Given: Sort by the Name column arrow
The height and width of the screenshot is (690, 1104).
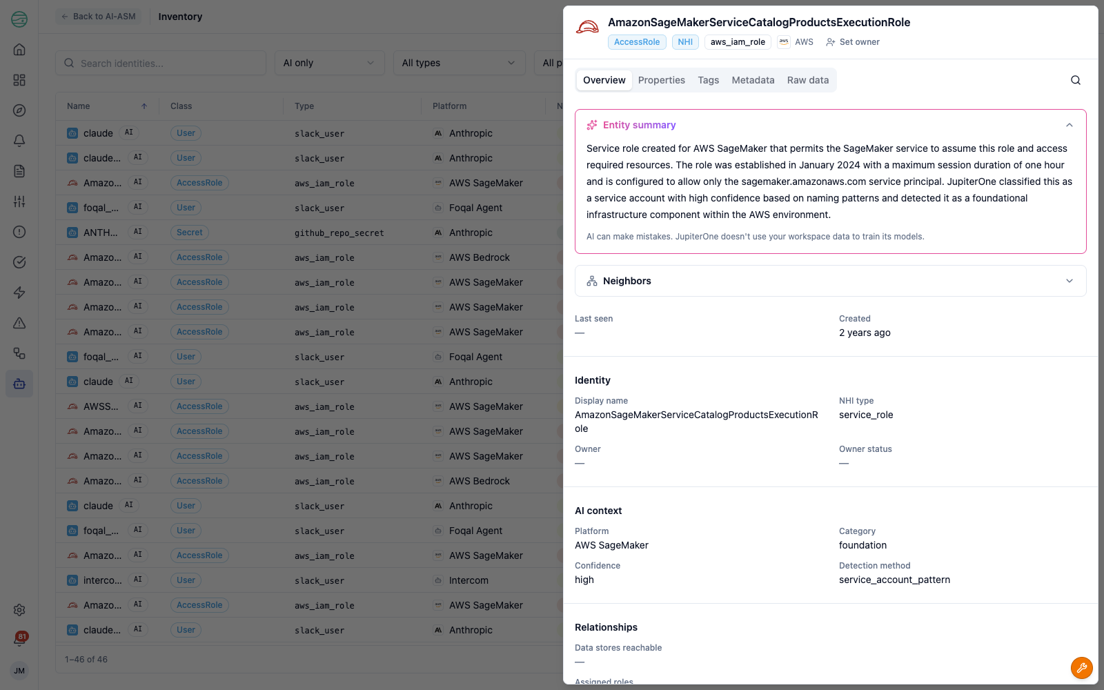Looking at the screenshot, I should 144,106.
